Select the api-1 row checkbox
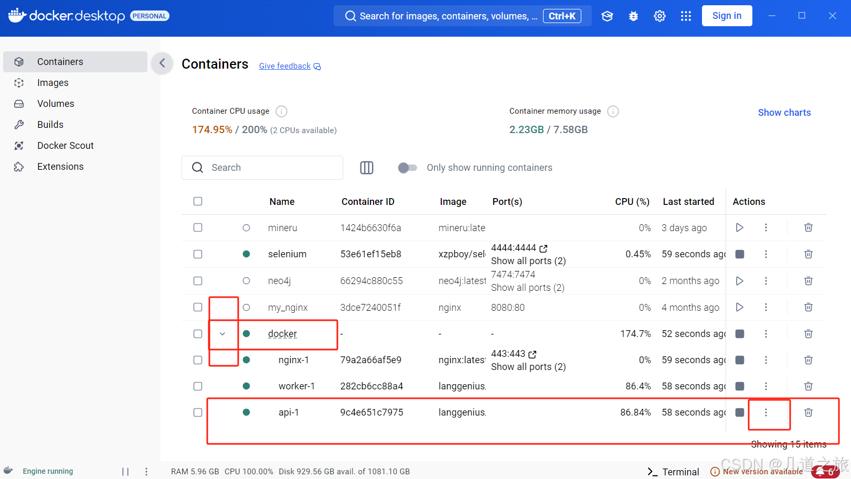 198,412
